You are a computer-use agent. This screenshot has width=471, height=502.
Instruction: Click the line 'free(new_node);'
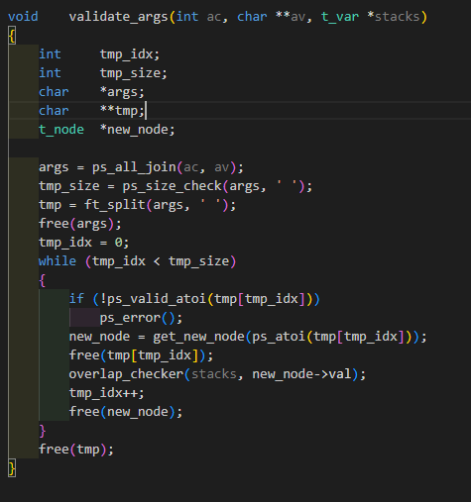126,412
